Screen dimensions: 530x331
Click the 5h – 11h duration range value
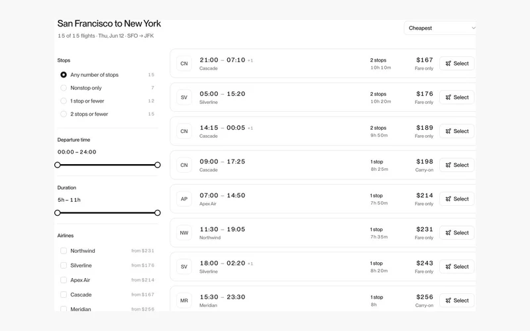coord(69,200)
